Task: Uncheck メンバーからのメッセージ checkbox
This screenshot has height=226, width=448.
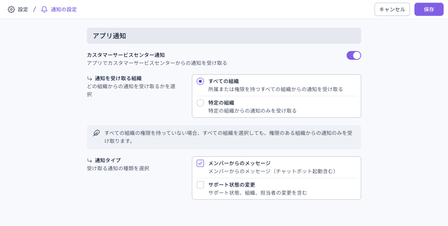Action: [200, 163]
